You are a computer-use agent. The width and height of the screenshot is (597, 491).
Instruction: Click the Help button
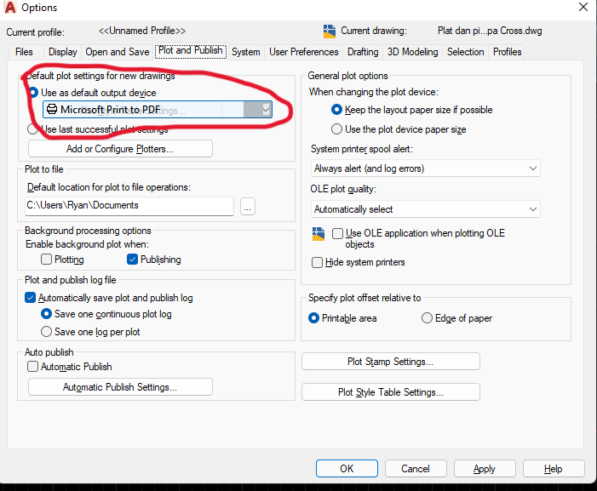tap(554, 469)
